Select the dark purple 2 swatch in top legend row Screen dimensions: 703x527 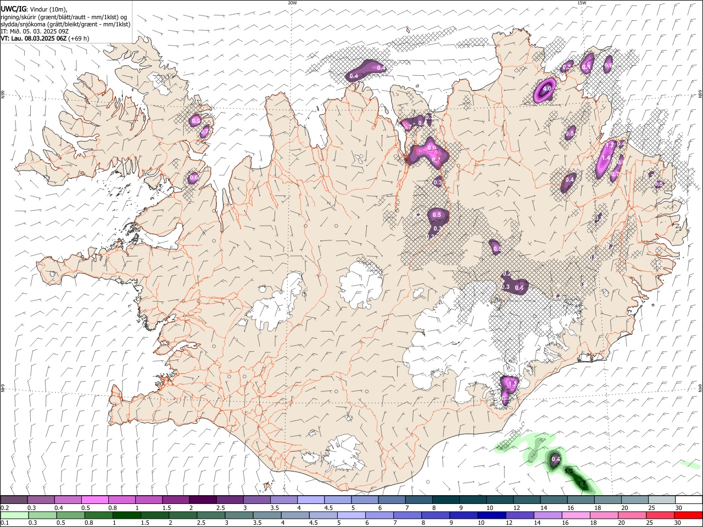[202, 500]
